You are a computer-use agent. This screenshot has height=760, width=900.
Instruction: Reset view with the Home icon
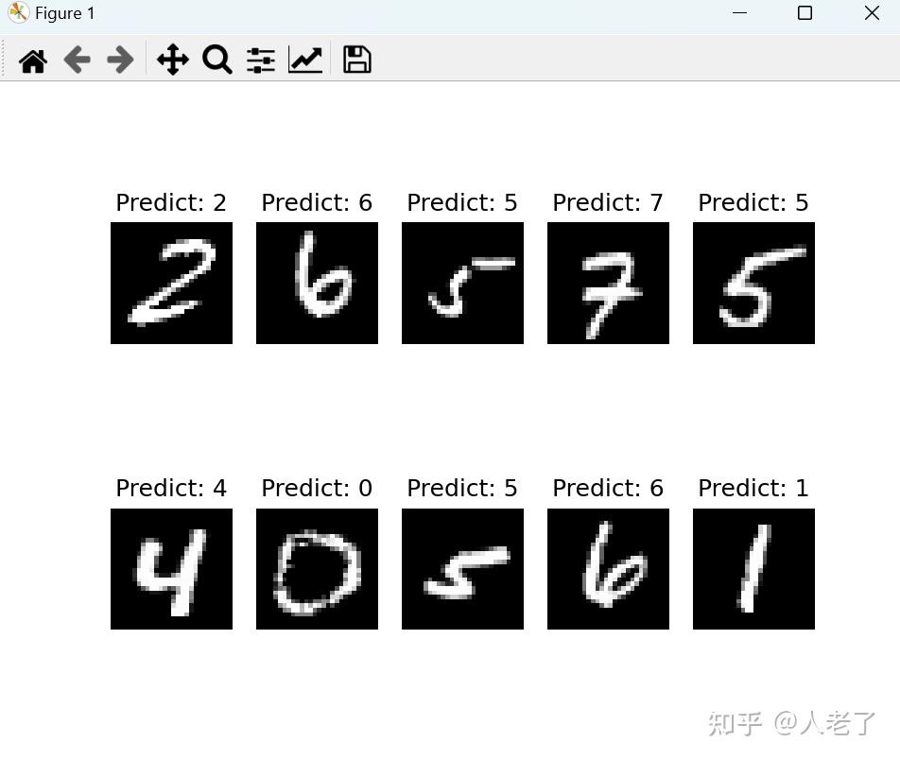pyautogui.click(x=33, y=60)
